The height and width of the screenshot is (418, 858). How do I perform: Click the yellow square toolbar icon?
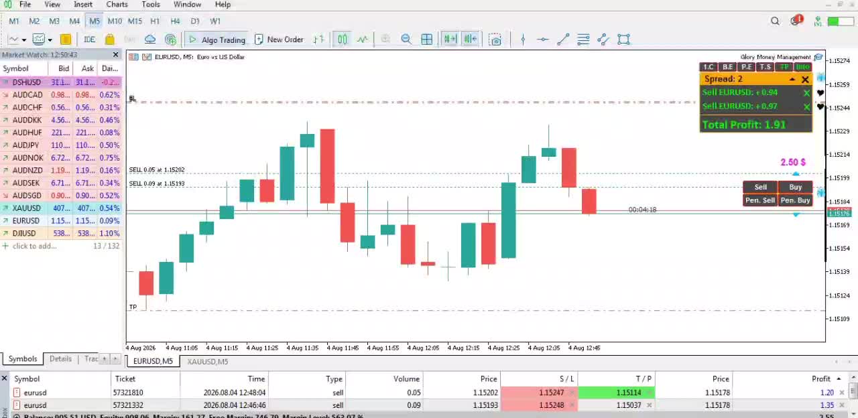(66, 40)
